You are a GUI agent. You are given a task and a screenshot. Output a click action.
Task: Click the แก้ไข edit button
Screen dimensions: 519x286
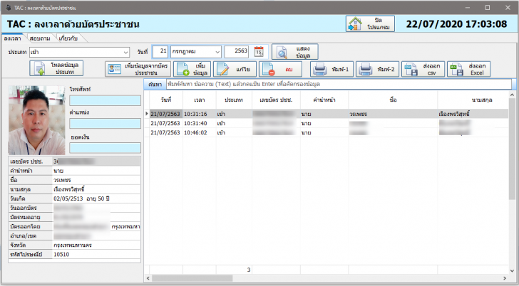point(235,69)
